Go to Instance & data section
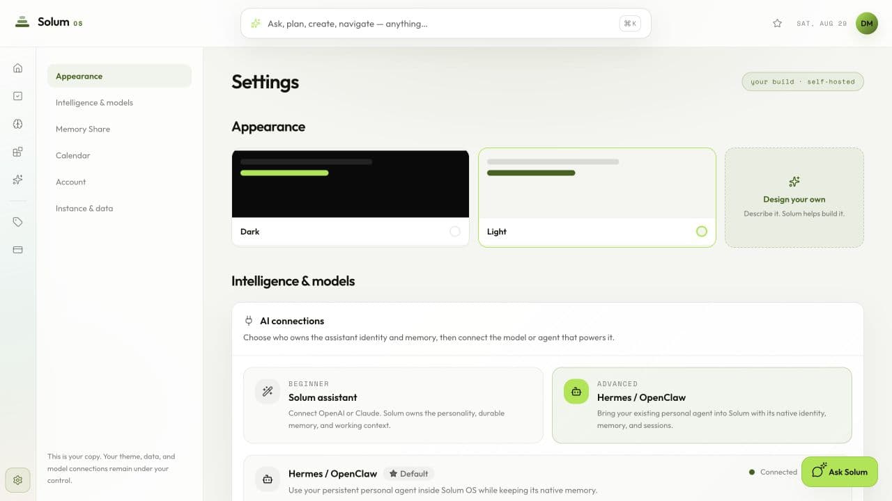Image resolution: width=892 pixels, height=501 pixels. [119, 208]
